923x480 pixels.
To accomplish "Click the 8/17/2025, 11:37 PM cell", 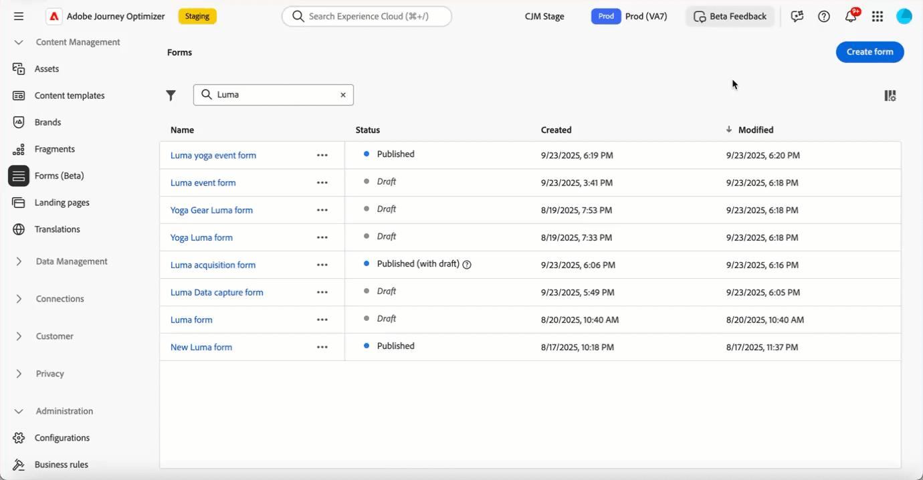I will coord(762,347).
